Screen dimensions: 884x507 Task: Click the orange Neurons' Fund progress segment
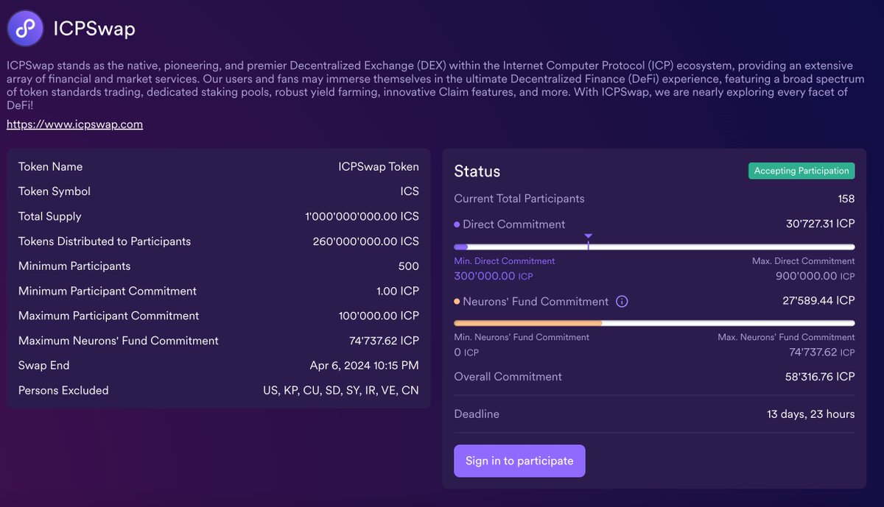527,322
